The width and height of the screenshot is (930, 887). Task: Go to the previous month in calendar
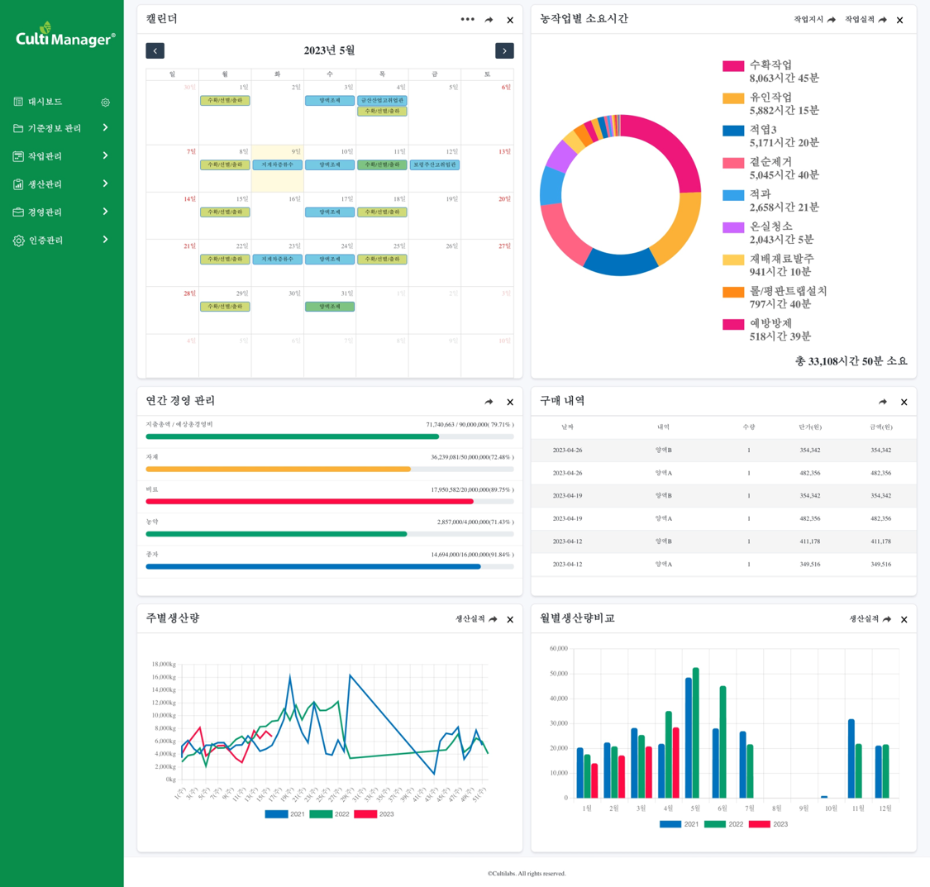click(x=155, y=51)
